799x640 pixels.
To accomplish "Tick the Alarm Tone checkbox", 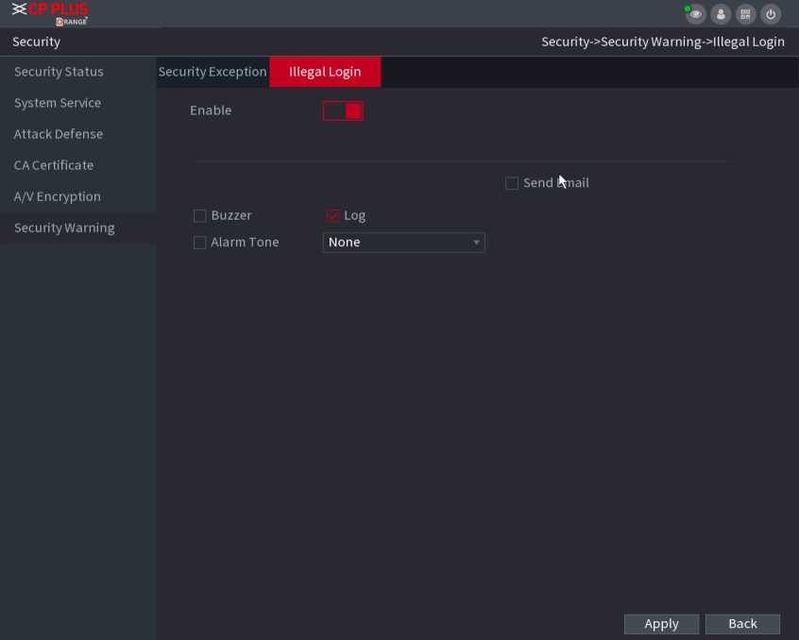I will pos(200,243).
